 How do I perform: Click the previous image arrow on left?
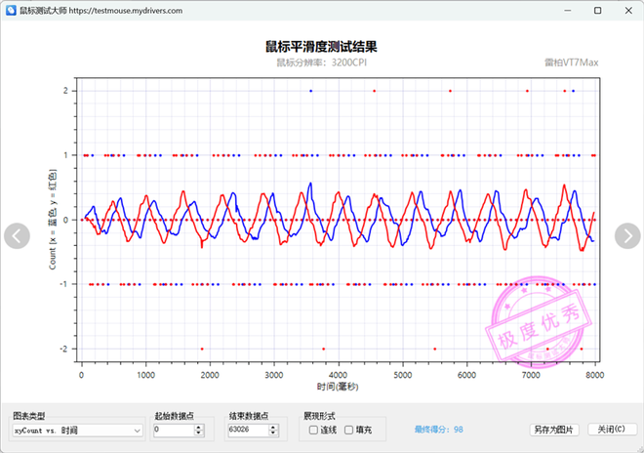(18, 235)
